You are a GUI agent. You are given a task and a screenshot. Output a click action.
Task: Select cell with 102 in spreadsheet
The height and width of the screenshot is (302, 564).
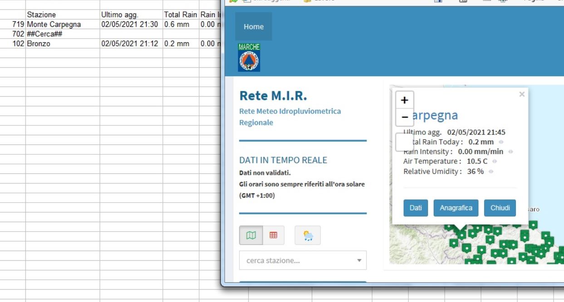pyautogui.click(x=13, y=44)
